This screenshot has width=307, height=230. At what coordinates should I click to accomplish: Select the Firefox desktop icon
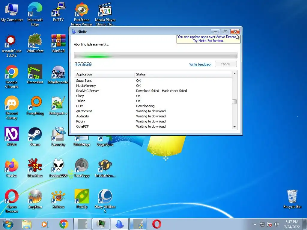pyautogui.click(x=12, y=168)
